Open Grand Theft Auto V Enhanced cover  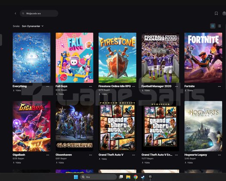coord(160,126)
